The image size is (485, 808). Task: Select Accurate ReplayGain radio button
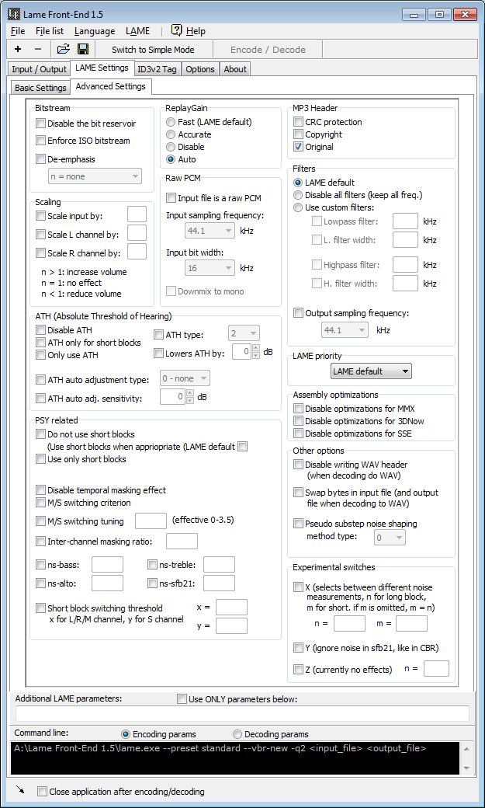[171, 134]
